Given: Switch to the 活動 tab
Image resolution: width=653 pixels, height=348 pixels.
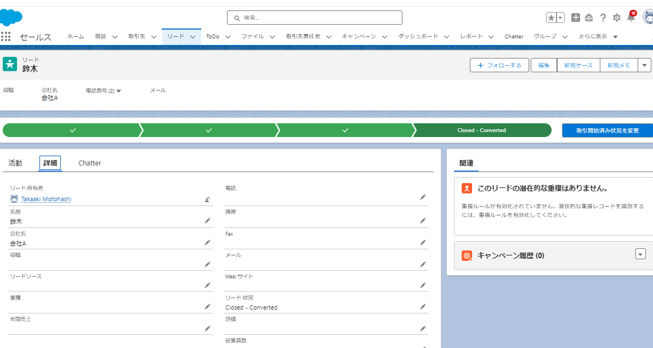Looking at the screenshot, I should point(15,163).
